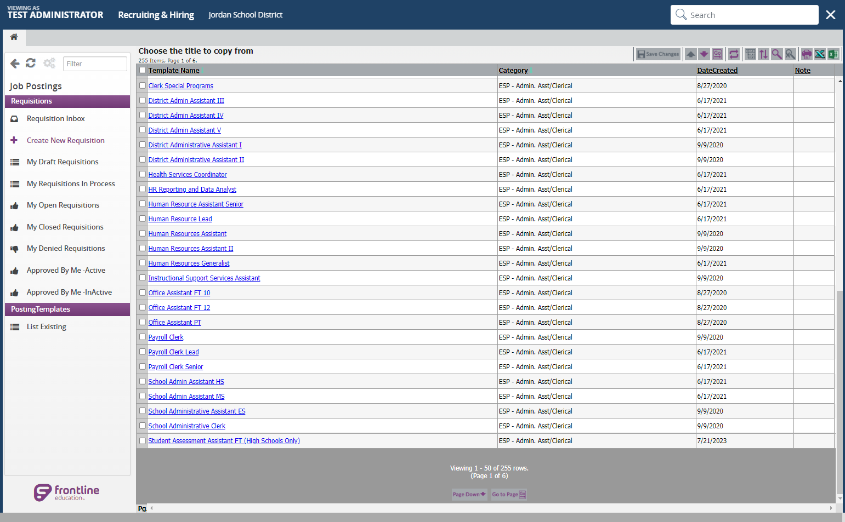Refresh the sidebar with the circular arrows icon
845x522 pixels.
pyautogui.click(x=31, y=64)
